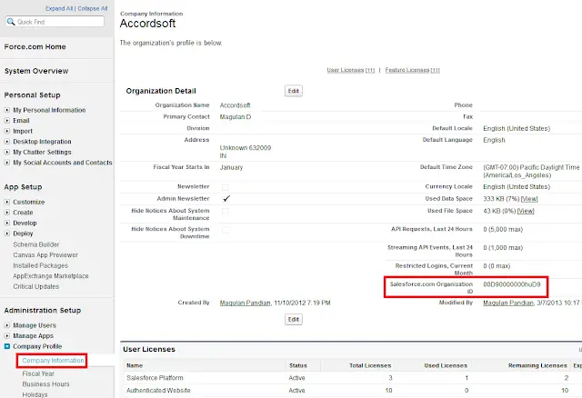
Task: Expand the Deploy node arrow
Action: (x=7, y=234)
